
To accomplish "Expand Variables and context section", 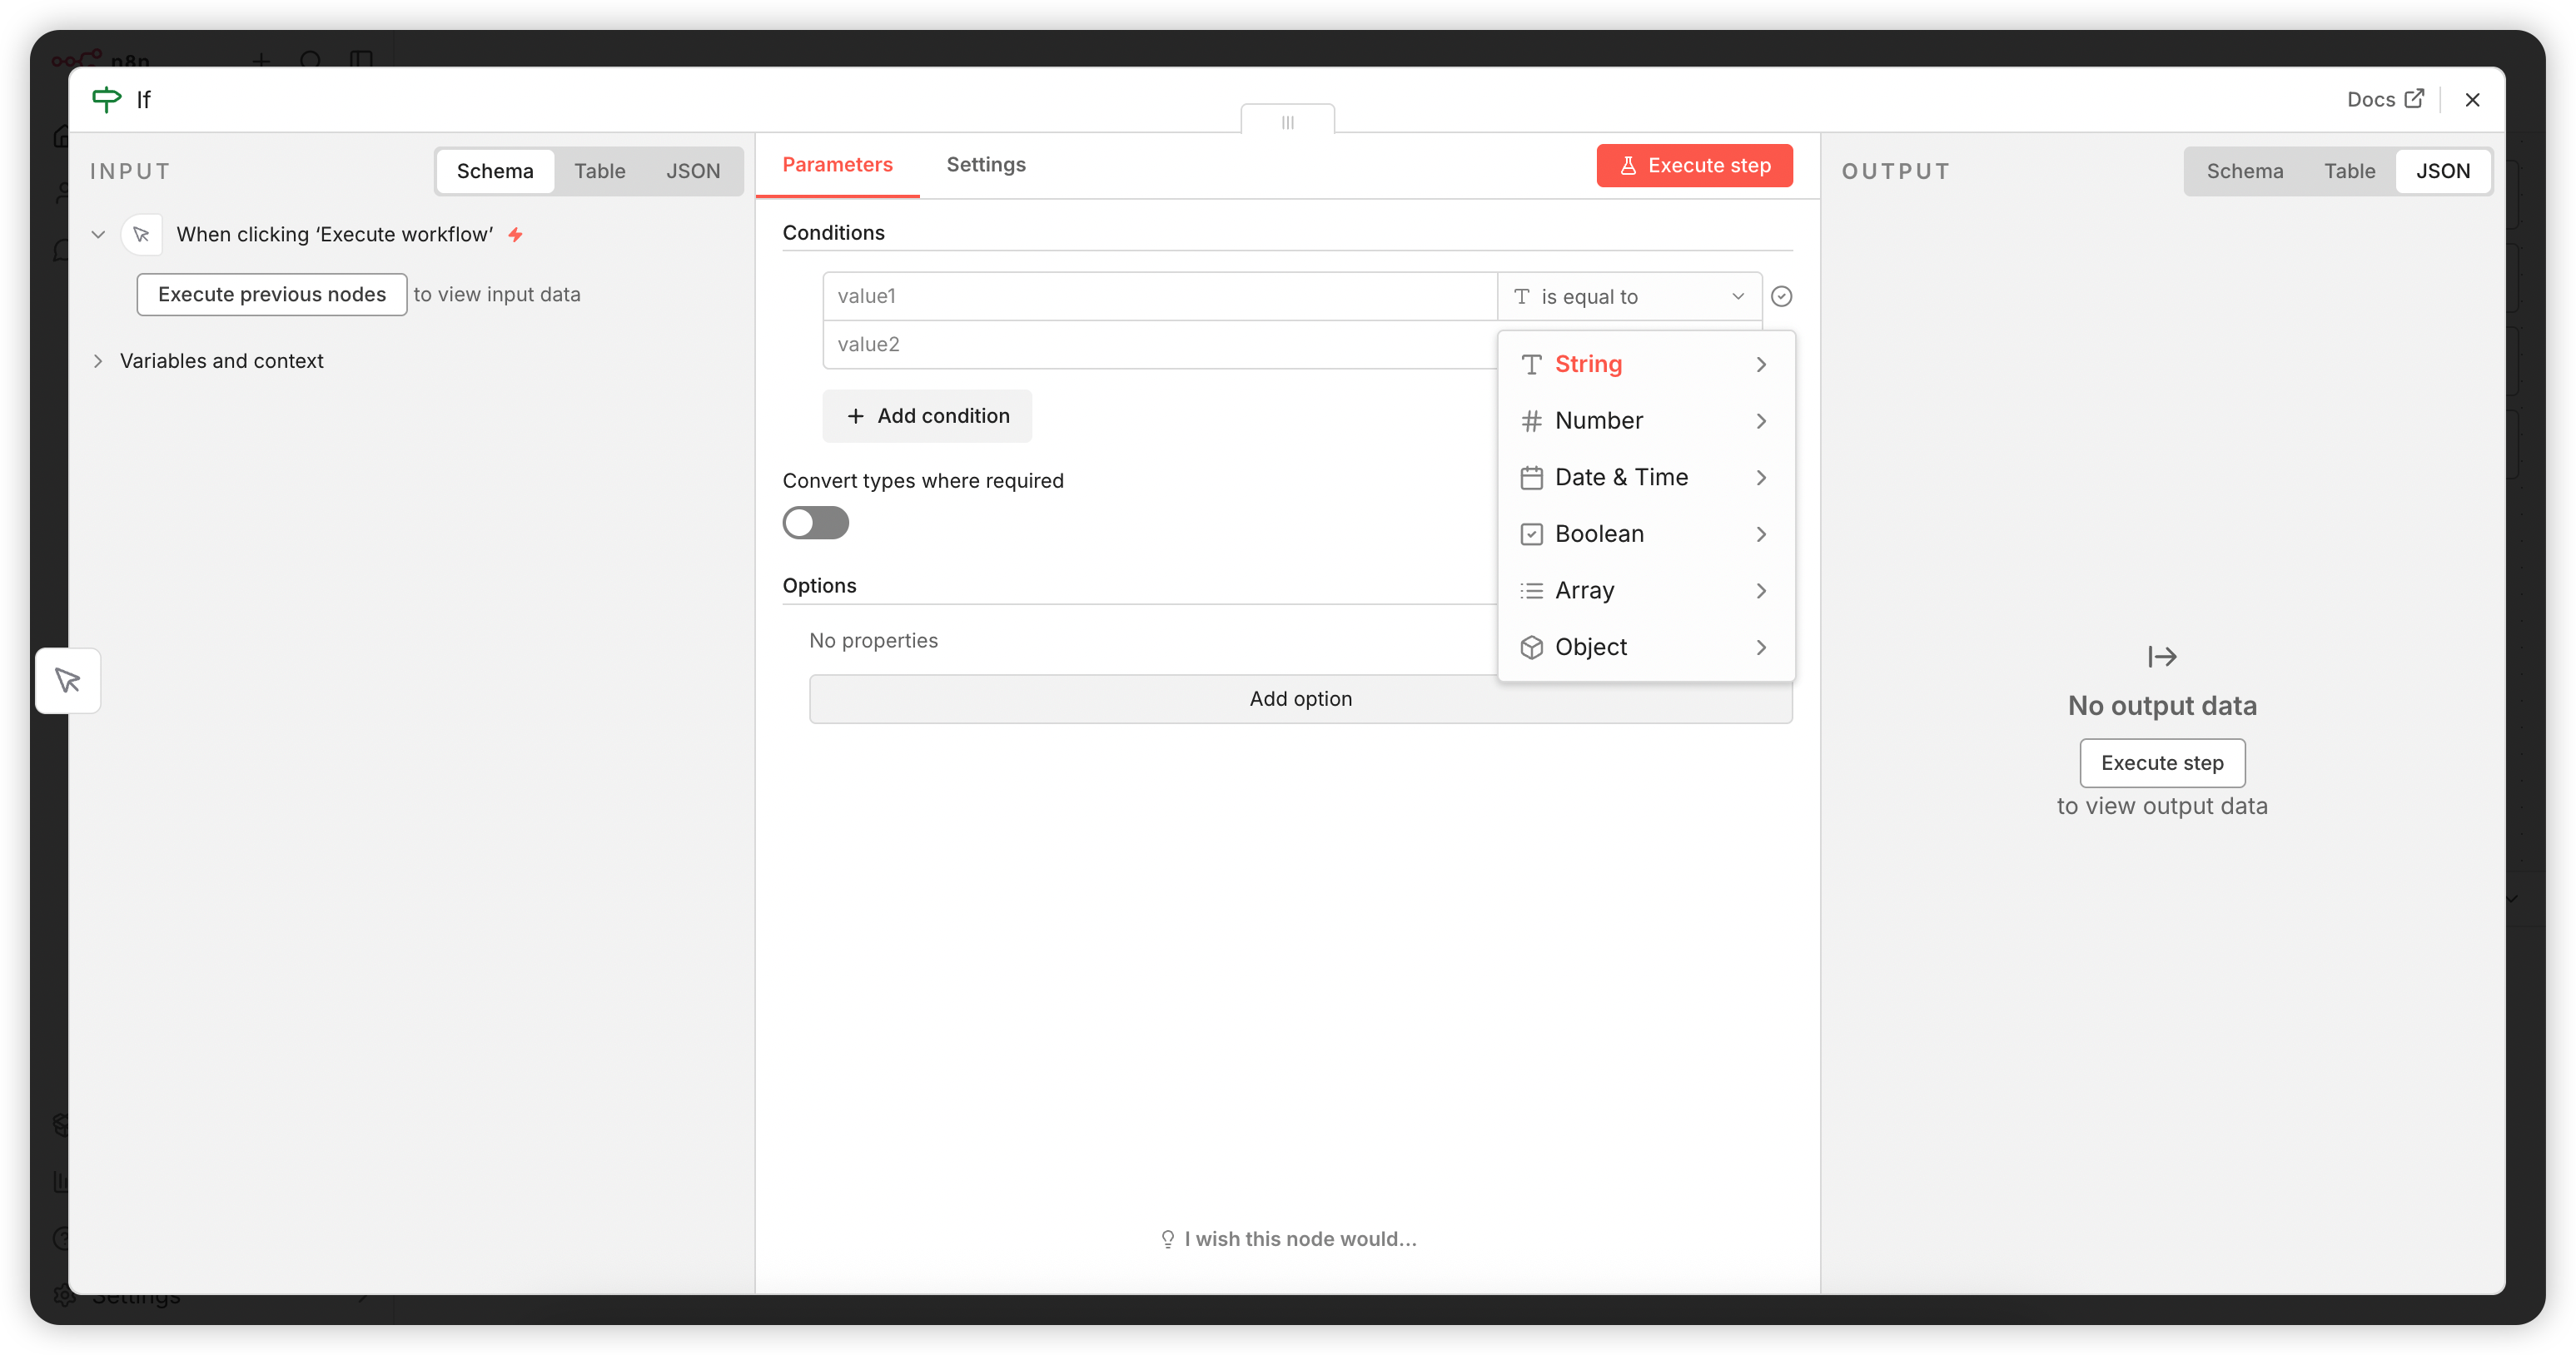I will pos(98,361).
